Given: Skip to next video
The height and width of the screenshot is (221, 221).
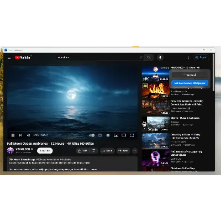Looking at the screenshot, I should [20, 135].
